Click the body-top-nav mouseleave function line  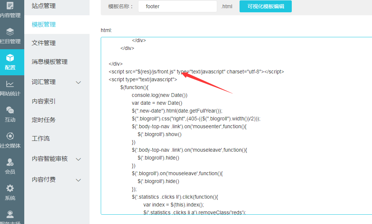tap(189, 150)
